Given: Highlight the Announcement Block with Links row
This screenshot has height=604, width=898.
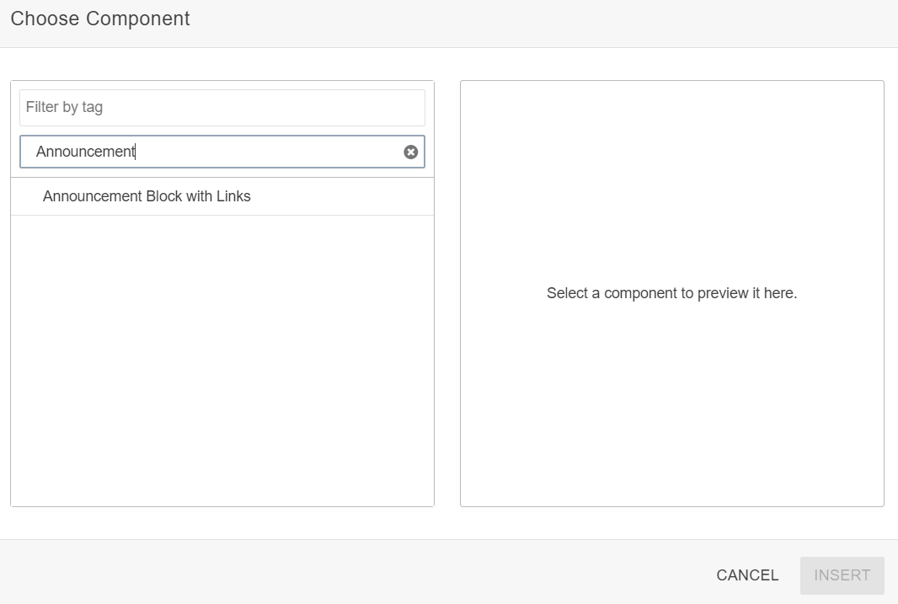Looking at the screenshot, I should click(x=222, y=196).
